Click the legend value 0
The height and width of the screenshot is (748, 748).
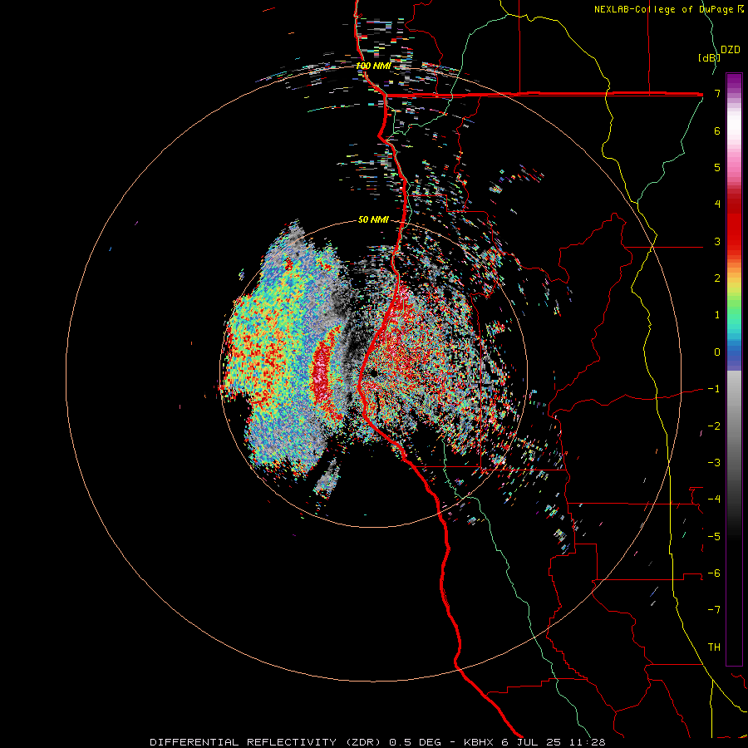717,352
